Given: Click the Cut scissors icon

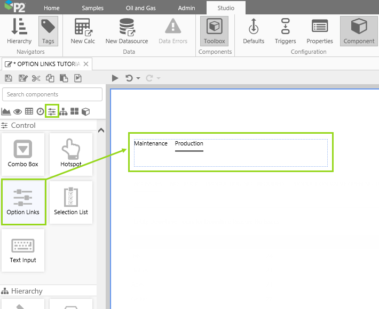Looking at the screenshot, I should [36, 78].
